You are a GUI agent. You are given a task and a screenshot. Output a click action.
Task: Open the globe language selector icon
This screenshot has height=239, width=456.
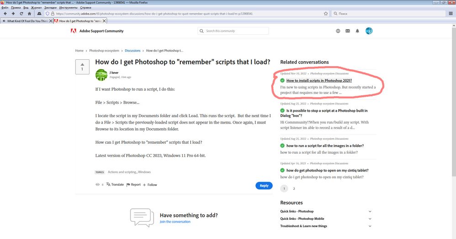pyautogui.click(x=338, y=31)
